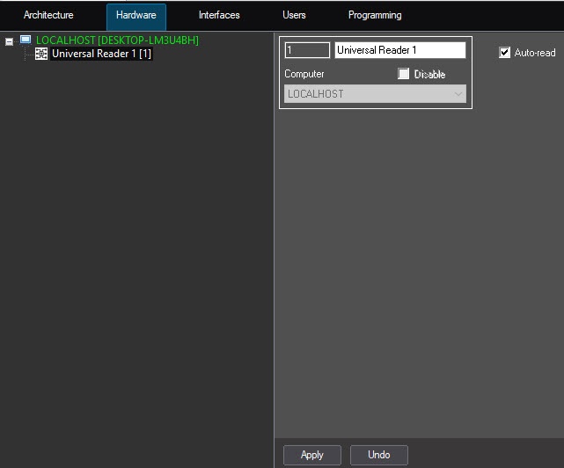The width and height of the screenshot is (564, 468).
Task: Uncheck the Auto-read checkbox
Action: 504,53
